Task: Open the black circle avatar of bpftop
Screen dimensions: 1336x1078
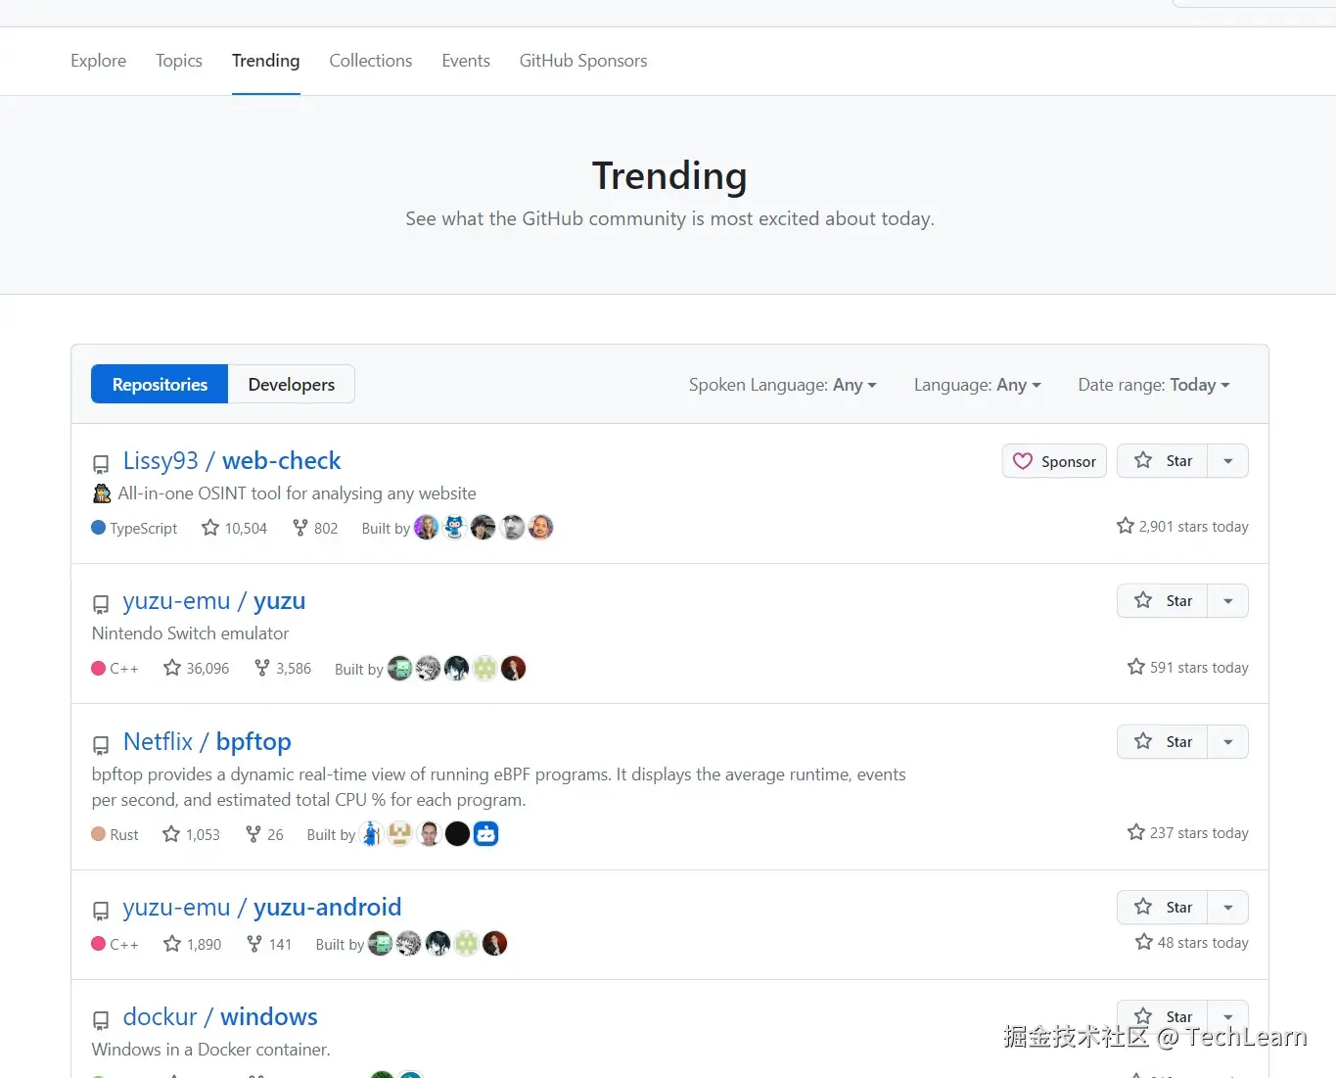Action: (x=457, y=834)
